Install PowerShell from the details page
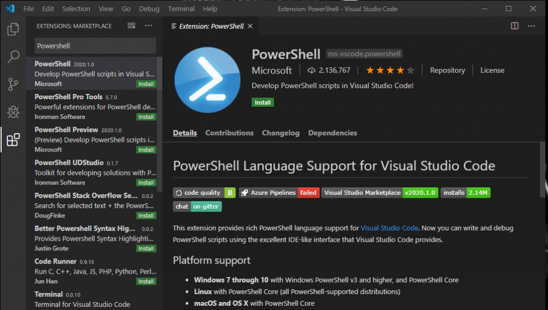 coord(262,102)
